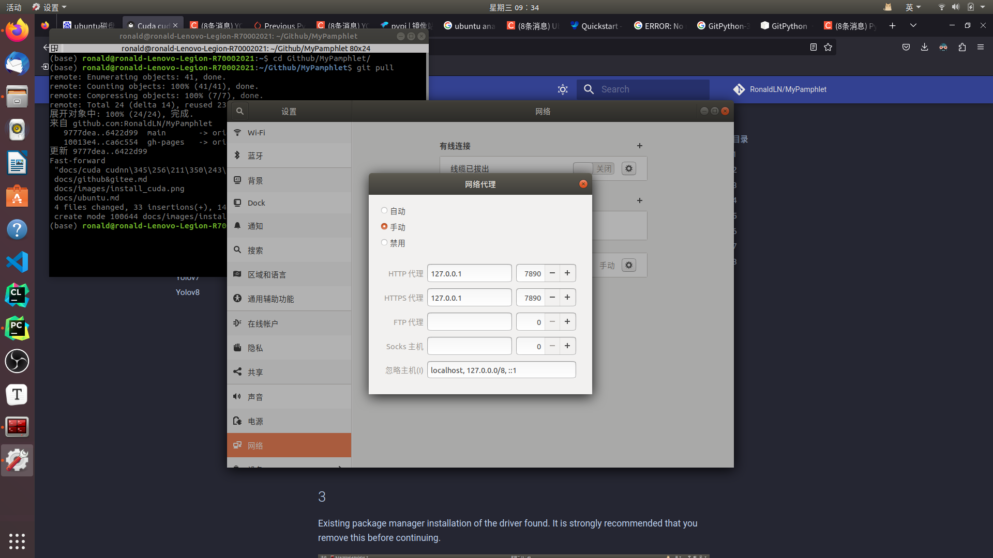Open the 设置 application menu dropdown
This screenshot has width=993, height=558.
point(50,7)
